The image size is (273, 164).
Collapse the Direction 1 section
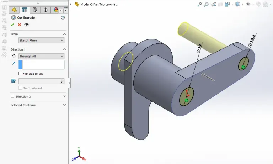pyautogui.click(x=64, y=49)
